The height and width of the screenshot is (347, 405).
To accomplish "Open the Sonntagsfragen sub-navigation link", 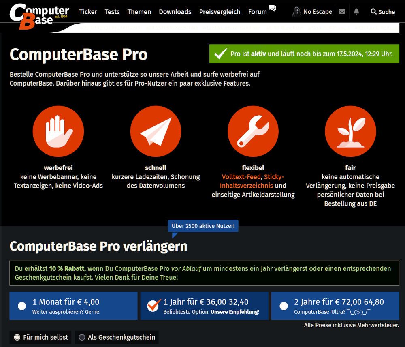I will pyautogui.click(x=328, y=28).
